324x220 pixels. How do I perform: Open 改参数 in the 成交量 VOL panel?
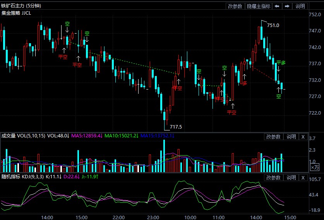point(273,137)
